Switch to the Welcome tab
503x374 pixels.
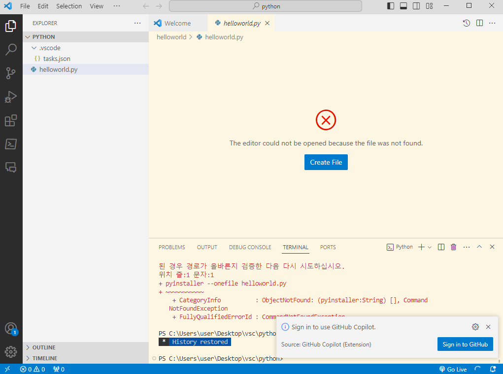177,23
